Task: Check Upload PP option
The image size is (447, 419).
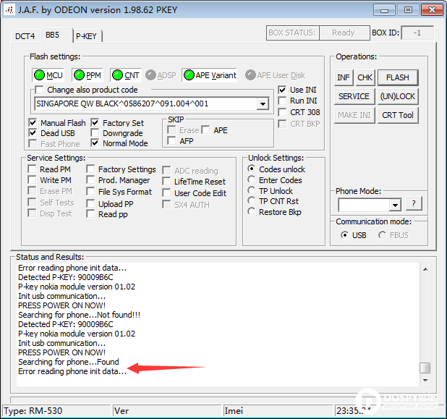Action: click(x=90, y=203)
